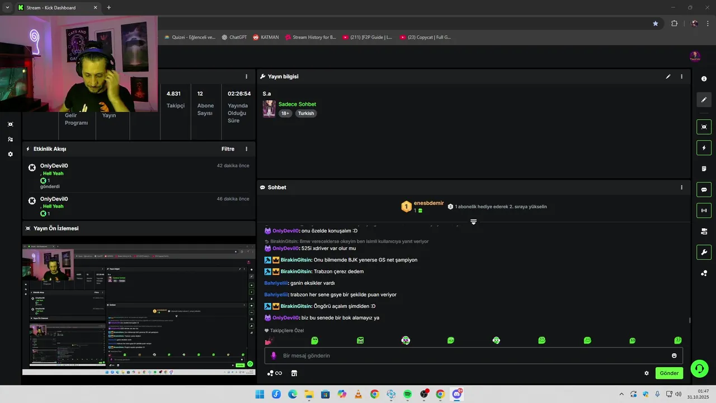
Task: Open the ChatGPT bookmark
Action: [234, 38]
